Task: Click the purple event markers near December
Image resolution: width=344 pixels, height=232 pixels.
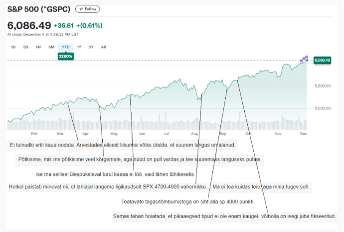Action: pos(304,59)
